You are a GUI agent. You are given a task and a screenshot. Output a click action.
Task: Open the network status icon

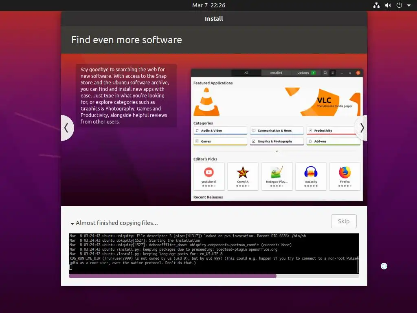click(376, 5)
